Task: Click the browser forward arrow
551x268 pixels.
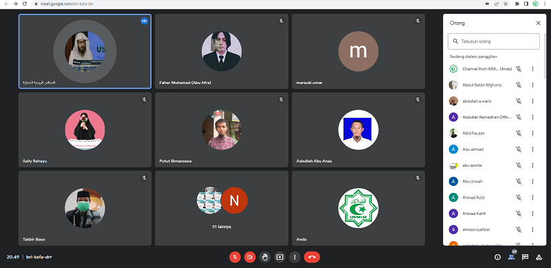Action: tap(15, 4)
